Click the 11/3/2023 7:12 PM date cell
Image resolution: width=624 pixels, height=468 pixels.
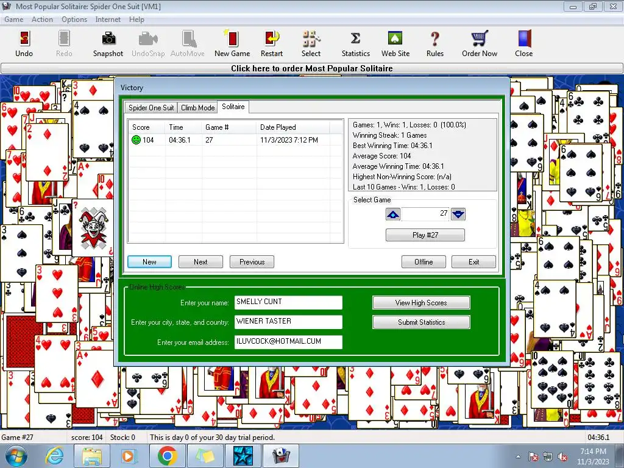[x=289, y=140]
